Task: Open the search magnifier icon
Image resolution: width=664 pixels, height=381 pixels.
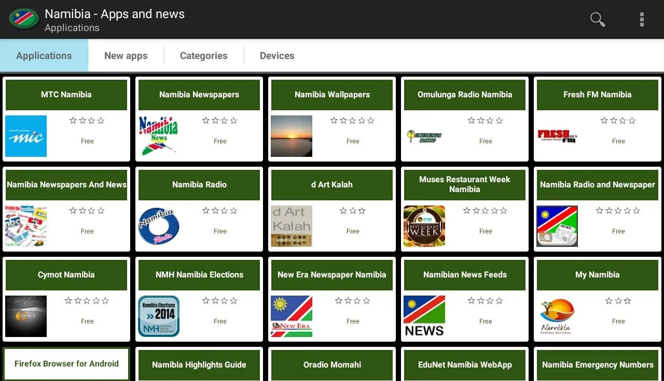Action: (598, 20)
